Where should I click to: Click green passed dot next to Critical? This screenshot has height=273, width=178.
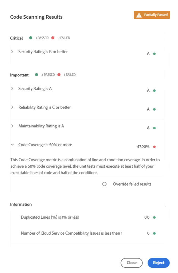[31, 38]
